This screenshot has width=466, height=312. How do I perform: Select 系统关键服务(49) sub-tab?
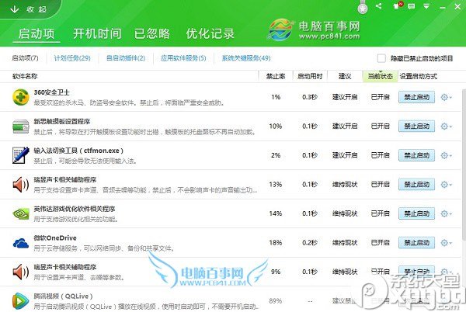[x=246, y=58]
